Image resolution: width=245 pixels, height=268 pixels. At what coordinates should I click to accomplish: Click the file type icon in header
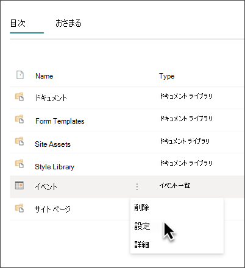[20, 75]
